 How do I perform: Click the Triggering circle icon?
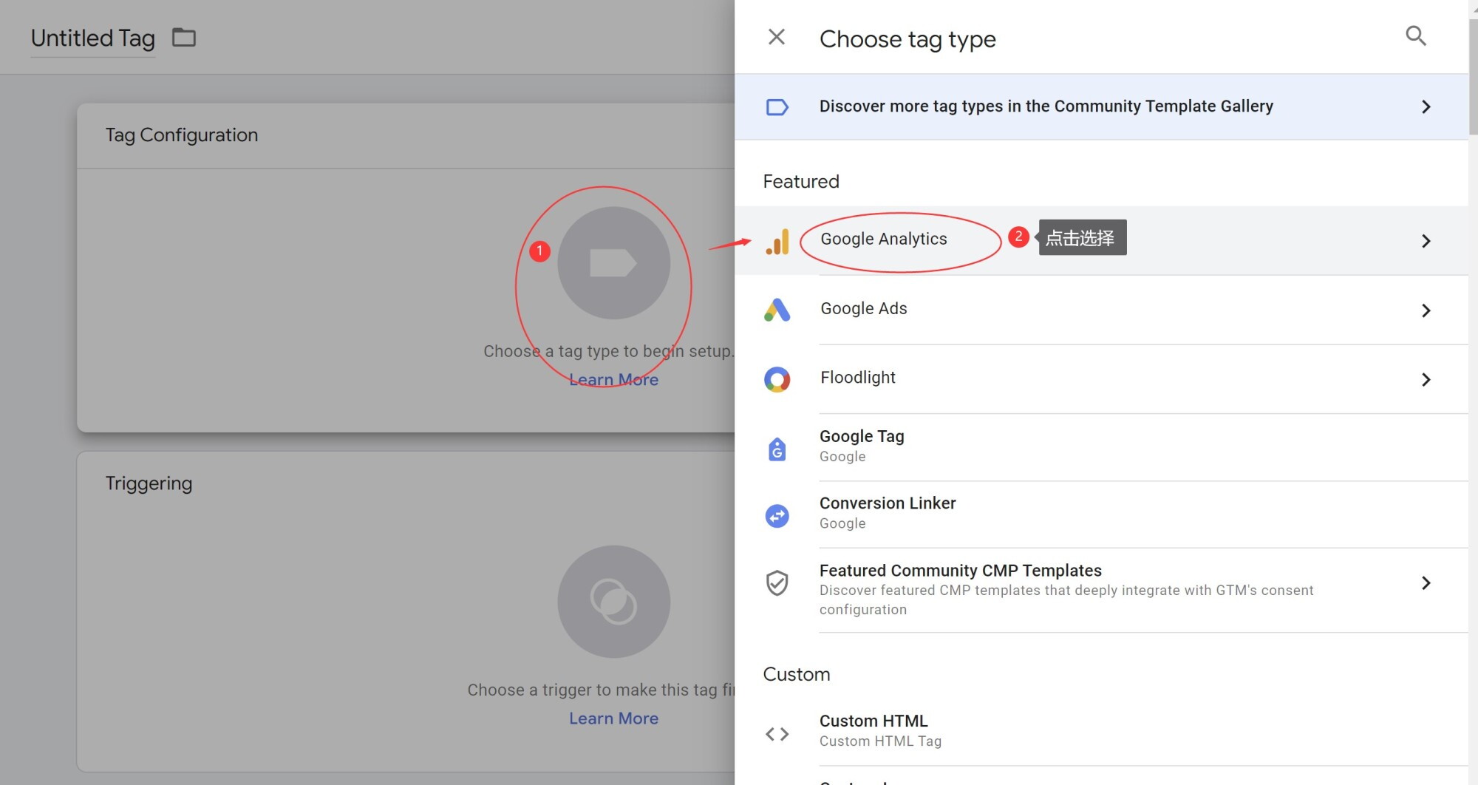[613, 602]
